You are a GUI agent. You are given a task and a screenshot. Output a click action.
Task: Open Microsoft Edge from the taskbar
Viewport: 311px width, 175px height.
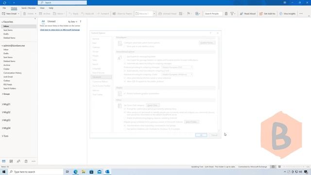pos(75,172)
